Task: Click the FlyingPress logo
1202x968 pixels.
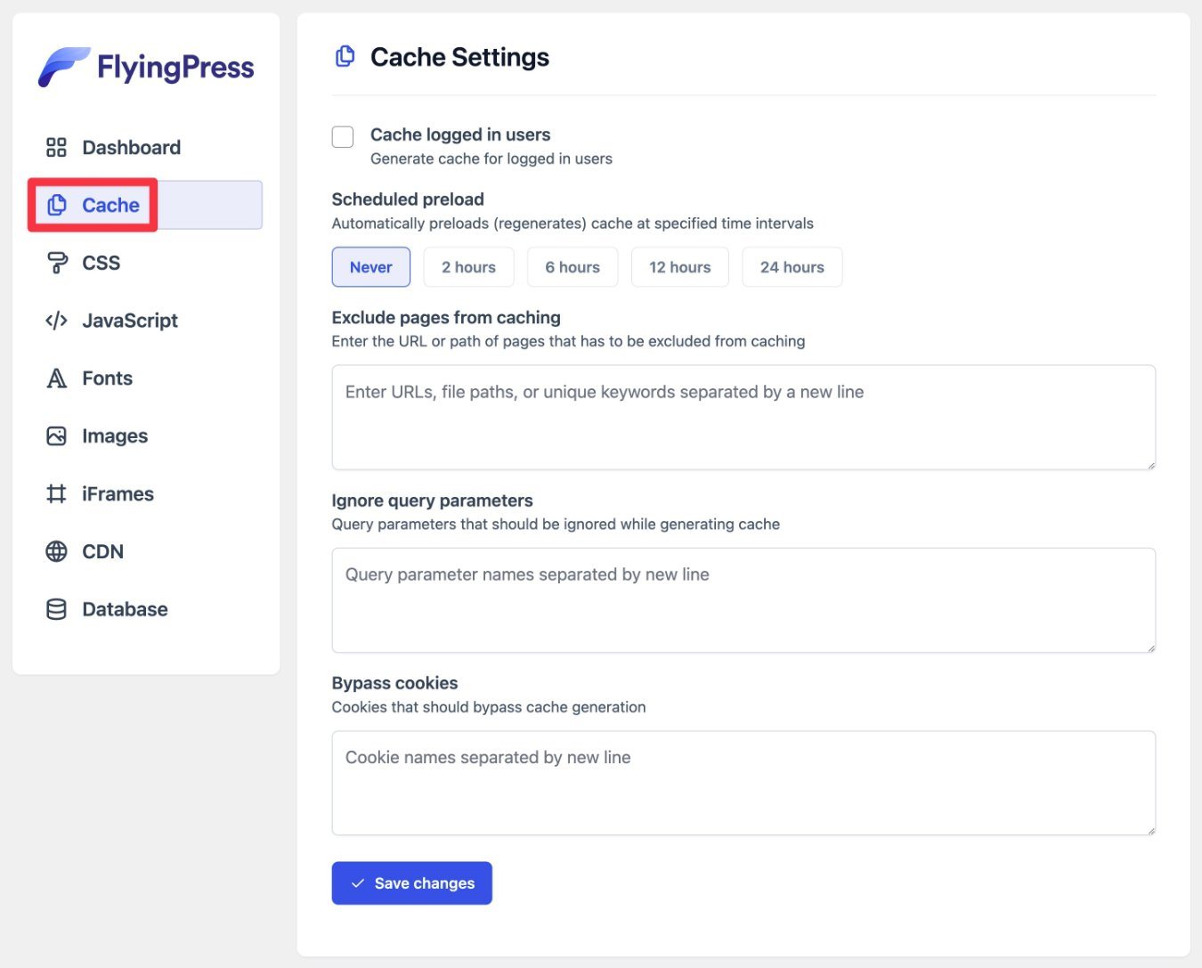Action: (x=146, y=67)
